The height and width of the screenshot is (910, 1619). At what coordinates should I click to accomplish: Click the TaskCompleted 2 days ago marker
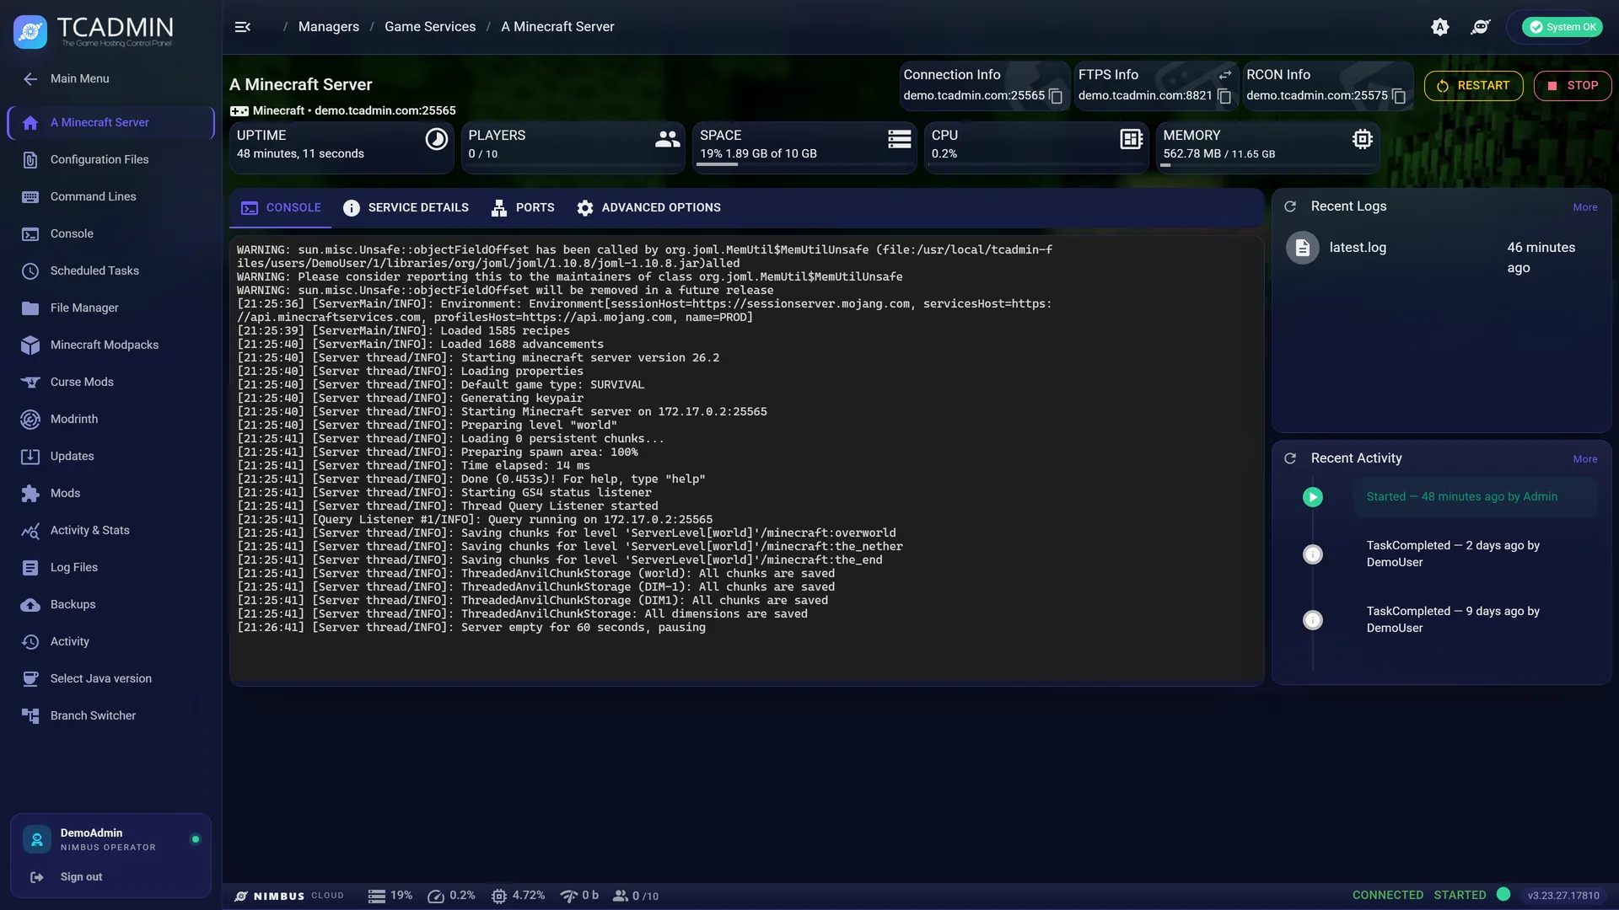pyautogui.click(x=1313, y=554)
